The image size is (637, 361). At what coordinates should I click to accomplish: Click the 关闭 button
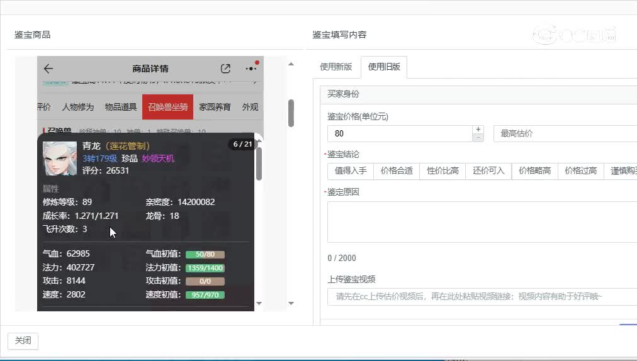[x=23, y=340]
